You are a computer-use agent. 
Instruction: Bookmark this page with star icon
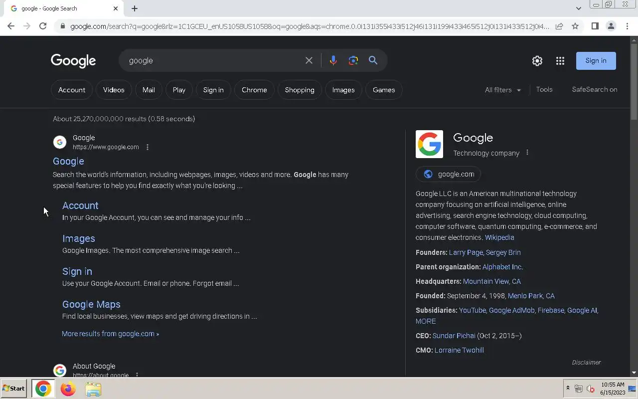click(x=575, y=26)
